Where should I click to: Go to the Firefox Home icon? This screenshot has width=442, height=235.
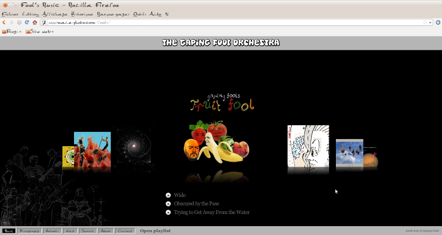34,23
